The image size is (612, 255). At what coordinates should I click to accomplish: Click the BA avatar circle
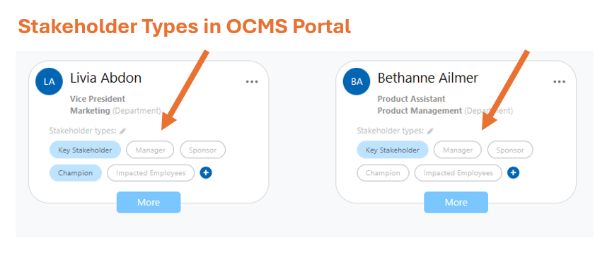(357, 81)
